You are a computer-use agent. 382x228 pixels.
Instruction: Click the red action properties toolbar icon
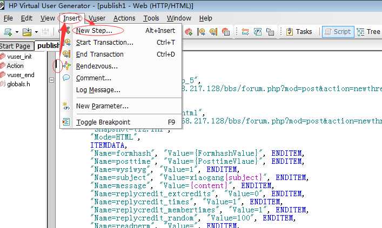[x=226, y=32]
